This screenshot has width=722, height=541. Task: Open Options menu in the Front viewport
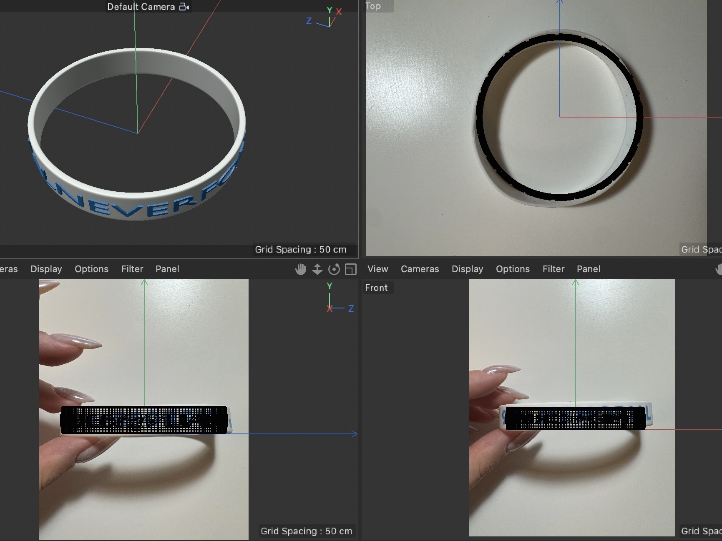coord(513,269)
